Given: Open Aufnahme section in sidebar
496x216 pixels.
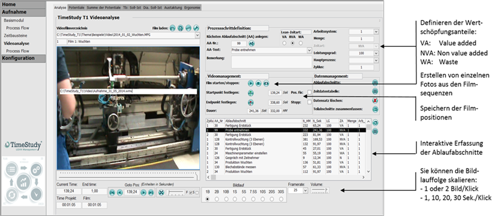Looking at the screenshot, I should pyautogui.click(x=23, y=13).
